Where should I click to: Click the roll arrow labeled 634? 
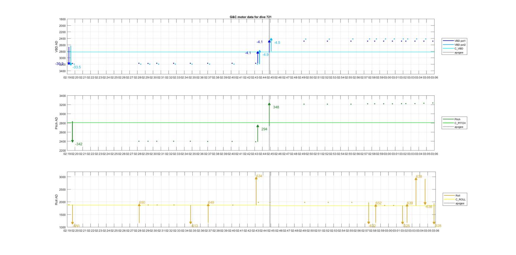point(256,191)
